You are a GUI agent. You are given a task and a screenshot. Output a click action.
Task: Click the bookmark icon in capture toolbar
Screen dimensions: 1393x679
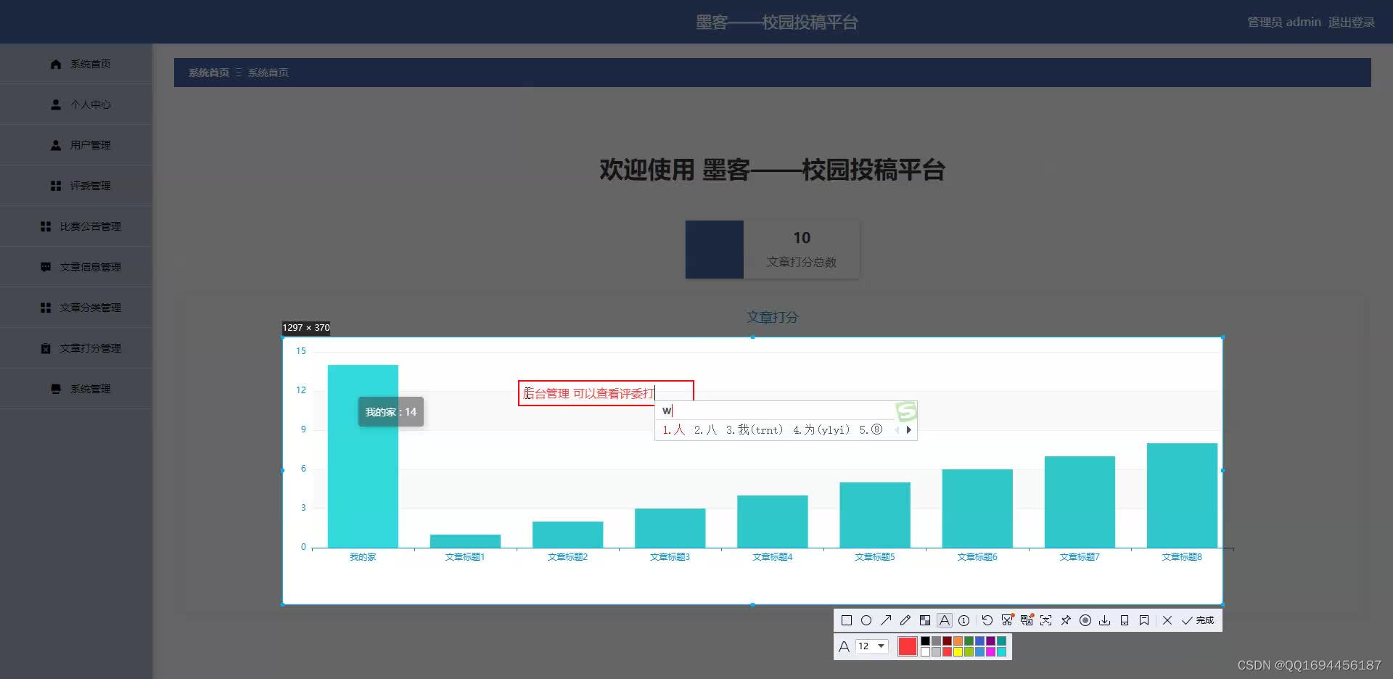pos(1144,620)
